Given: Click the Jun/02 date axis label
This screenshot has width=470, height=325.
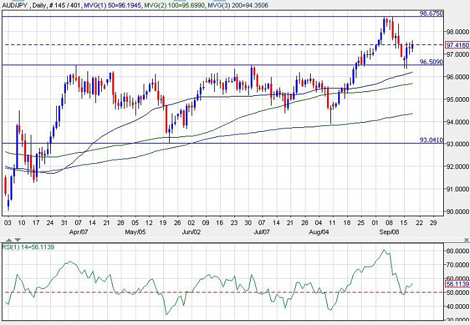Looking at the screenshot, I should pyautogui.click(x=191, y=232).
